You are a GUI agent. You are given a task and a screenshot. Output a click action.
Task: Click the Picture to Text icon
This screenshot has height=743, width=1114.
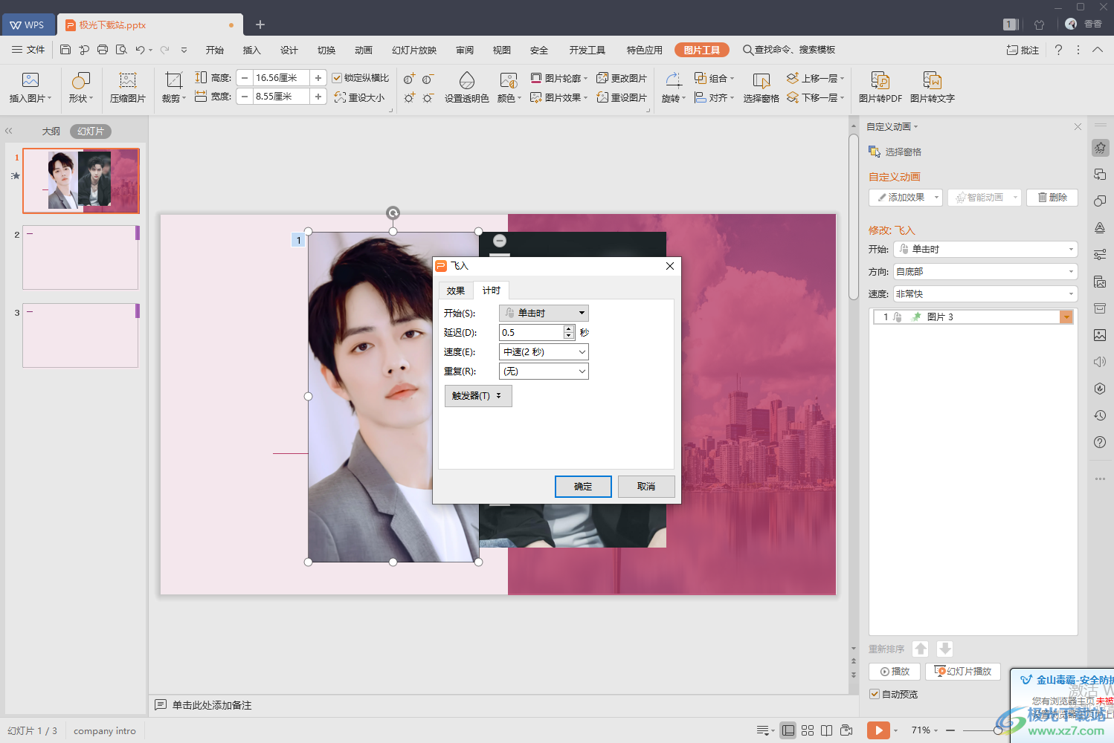tap(933, 80)
